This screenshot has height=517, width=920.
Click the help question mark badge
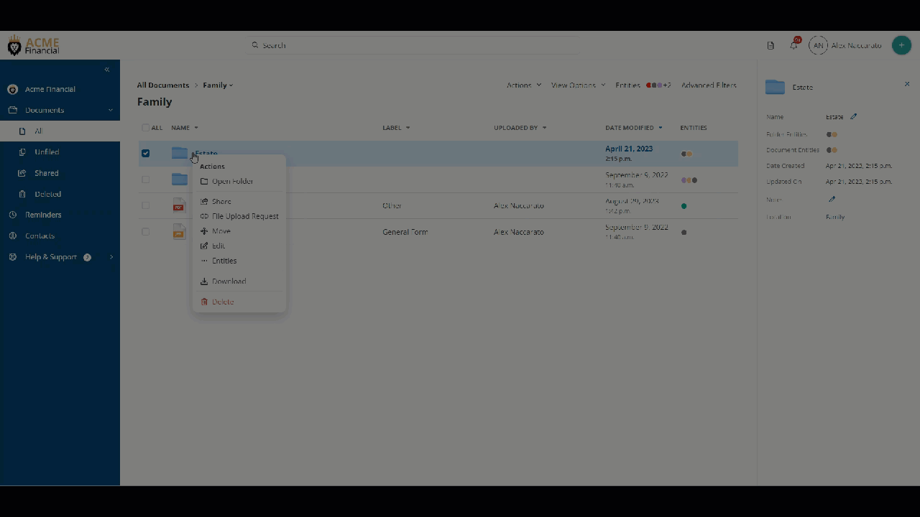pos(88,257)
